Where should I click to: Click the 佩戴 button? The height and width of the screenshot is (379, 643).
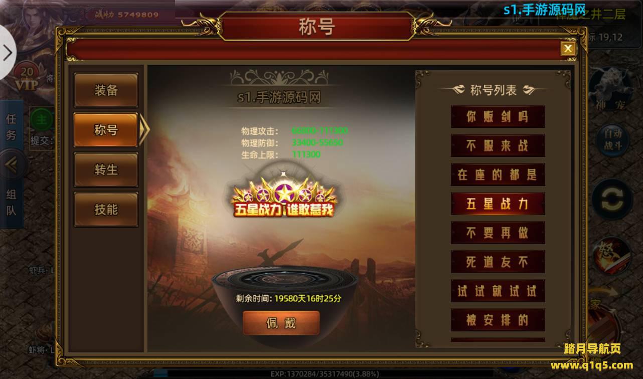point(281,323)
